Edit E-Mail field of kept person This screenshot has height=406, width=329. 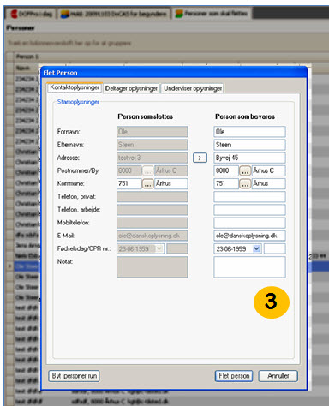point(249,236)
